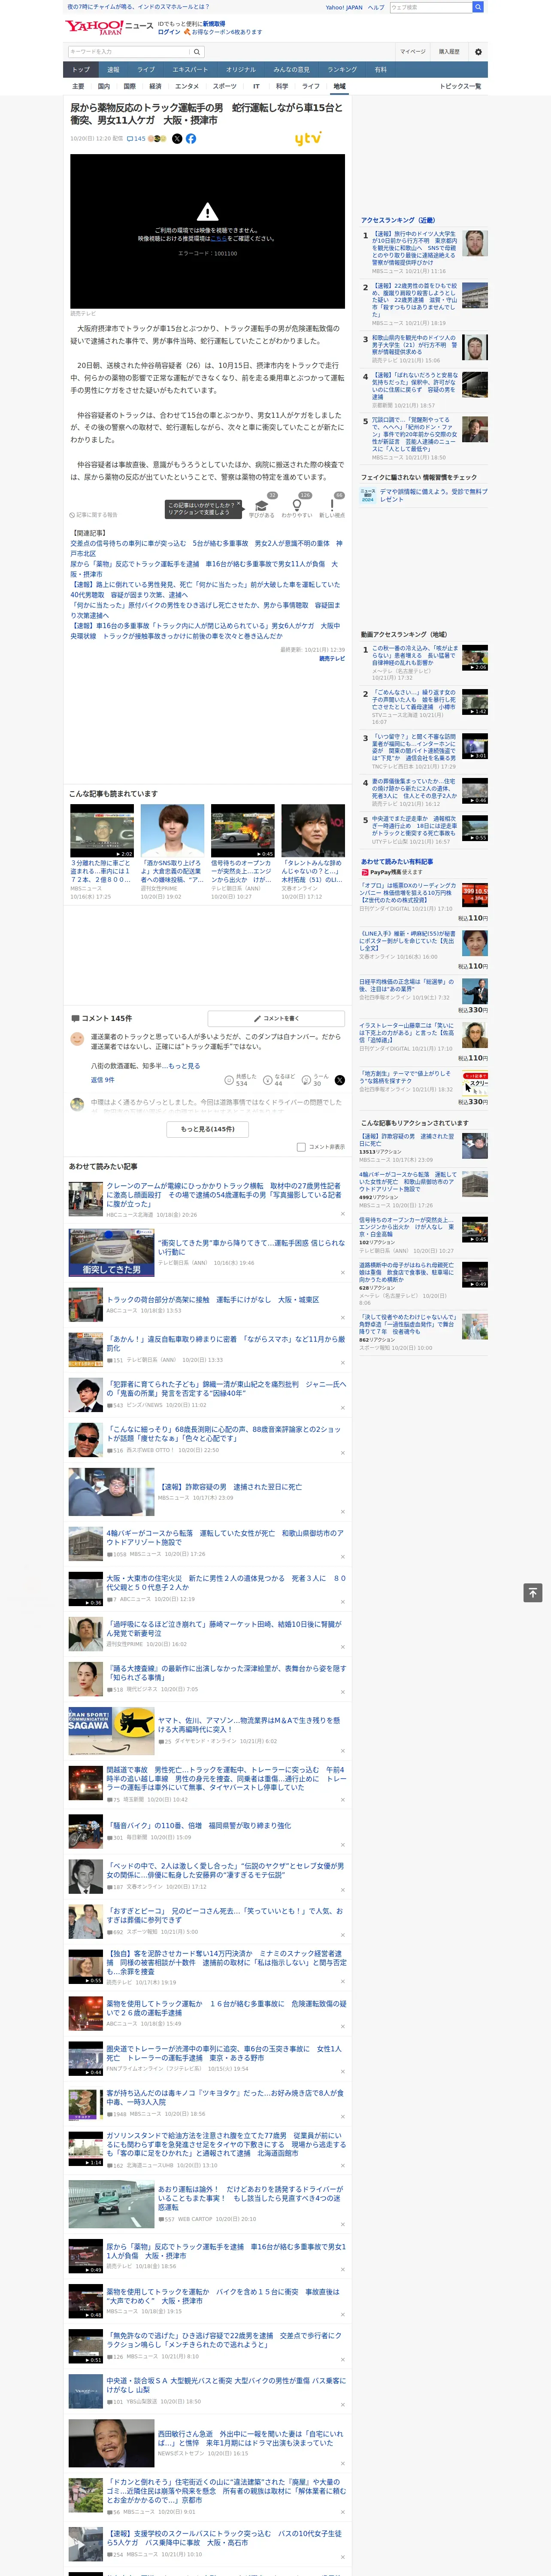Share first comment on X icon
551x2576 pixels.
[x=340, y=1080]
